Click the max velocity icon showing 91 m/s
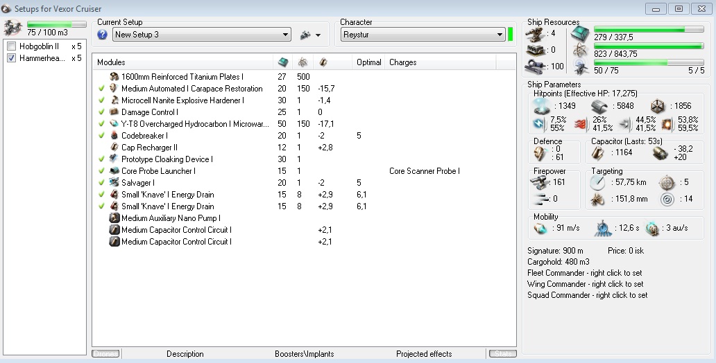This screenshot has width=716, height=363. click(x=540, y=229)
